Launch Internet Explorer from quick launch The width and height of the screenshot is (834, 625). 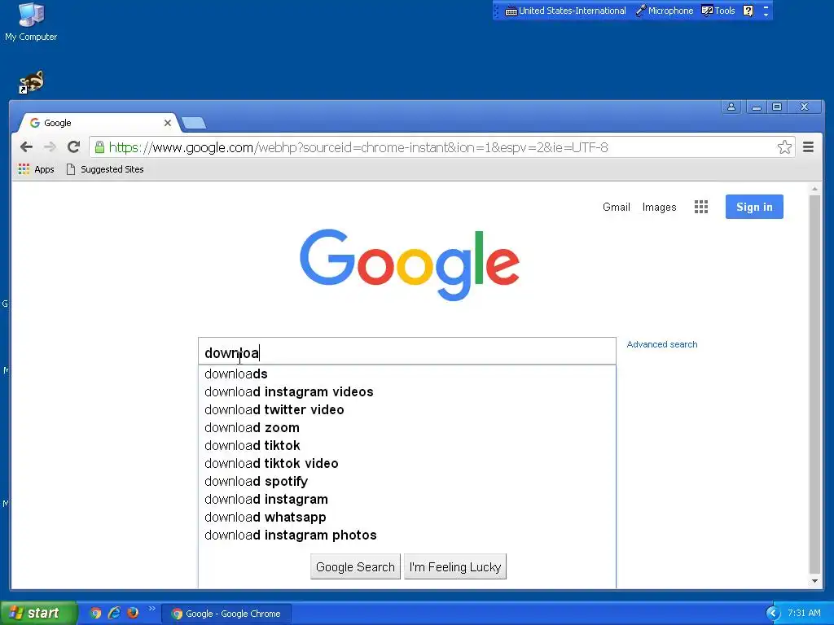point(114,613)
